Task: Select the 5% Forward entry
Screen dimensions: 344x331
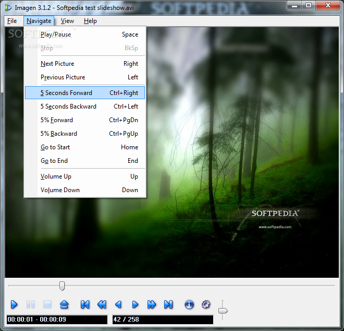Action: [x=85, y=120]
